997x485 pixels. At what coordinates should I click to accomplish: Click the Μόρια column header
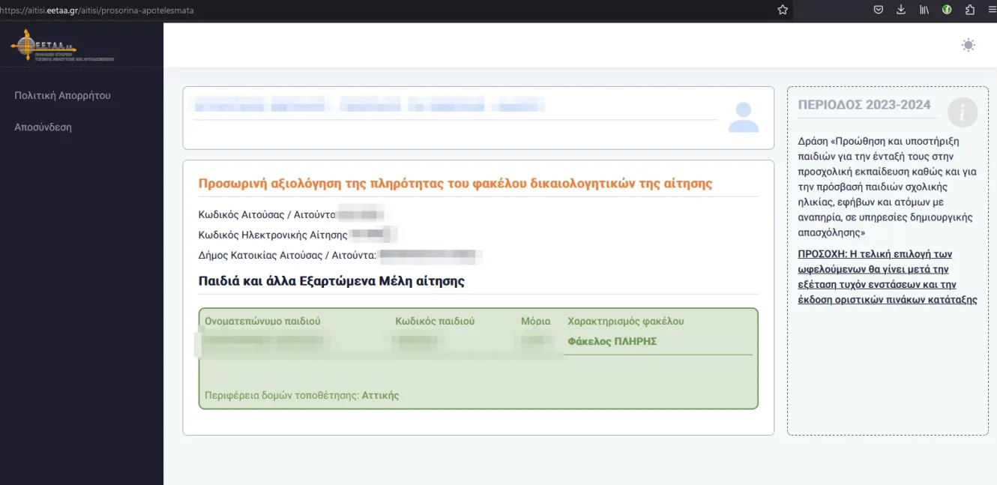(535, 321)
